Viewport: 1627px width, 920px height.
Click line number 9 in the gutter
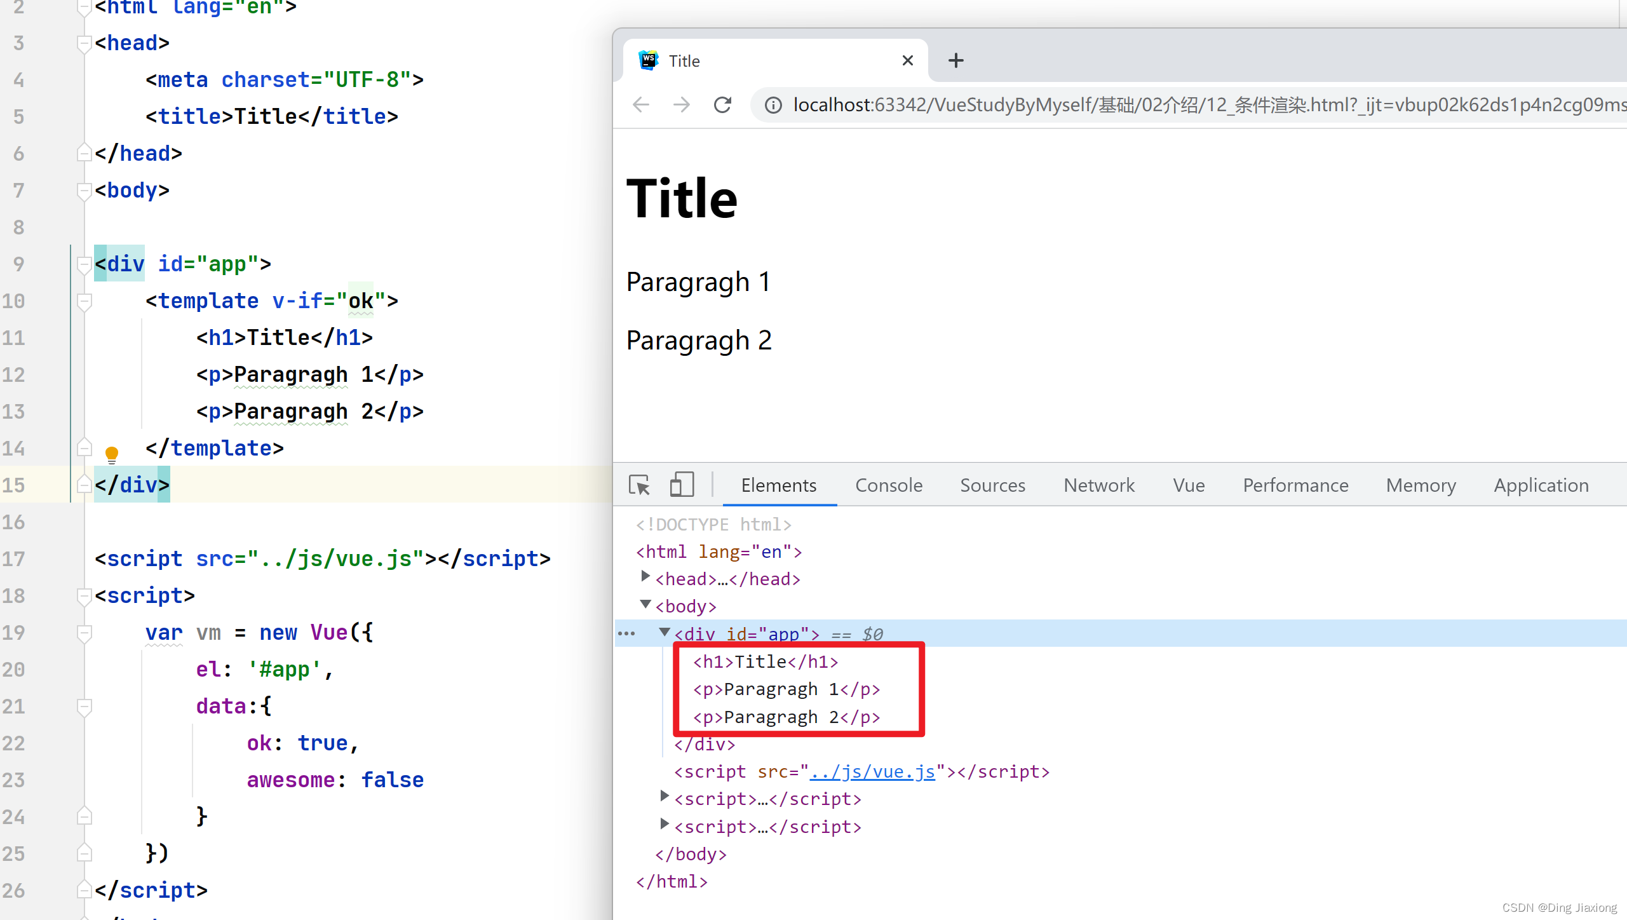19,264
